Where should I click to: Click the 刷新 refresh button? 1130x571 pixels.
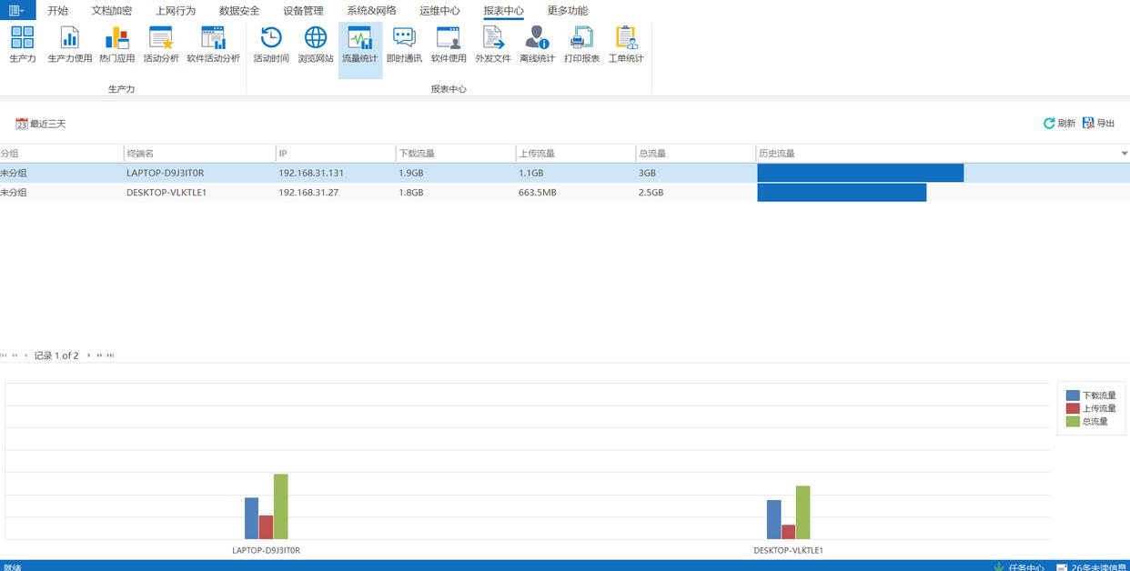click(x=1060, y=124)
